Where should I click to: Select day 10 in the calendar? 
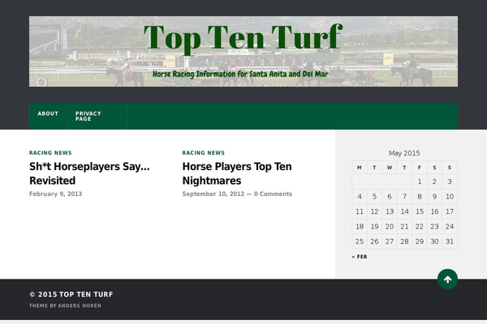click(x=450, y=197)
